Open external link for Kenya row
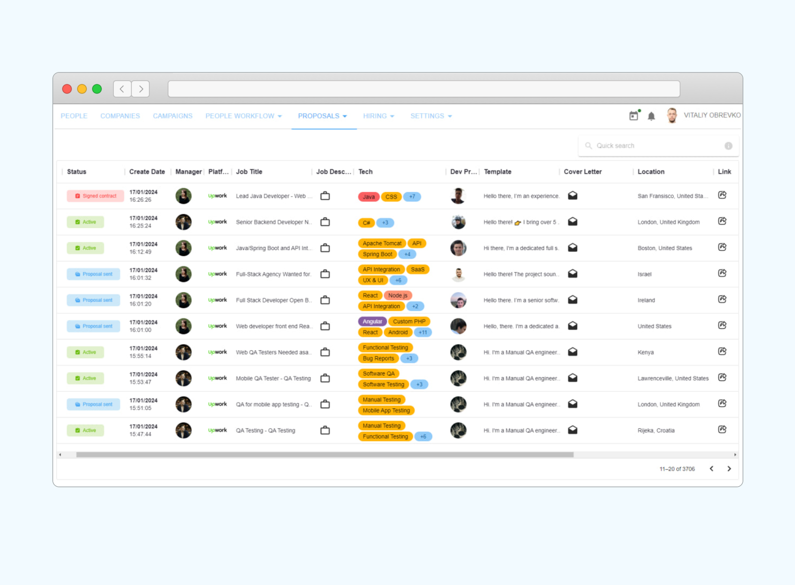 click(x=722, y=352)
